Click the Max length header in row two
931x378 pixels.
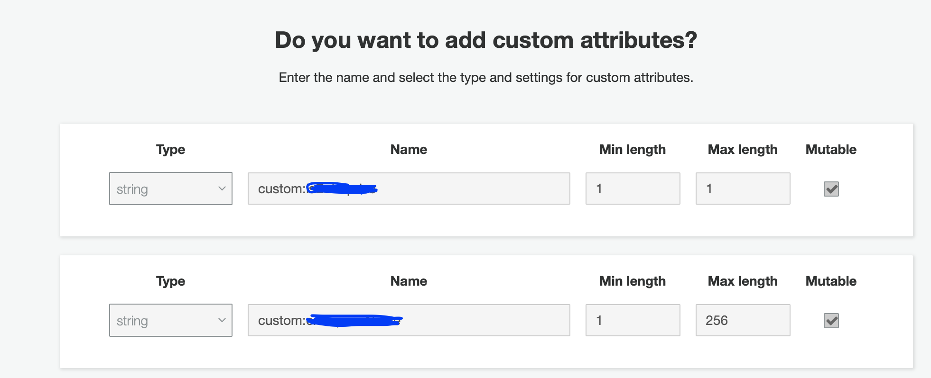(742, 280)
